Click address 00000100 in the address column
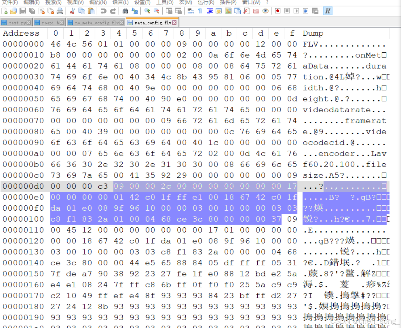401x328 pixels. click(x=23, y=219)
